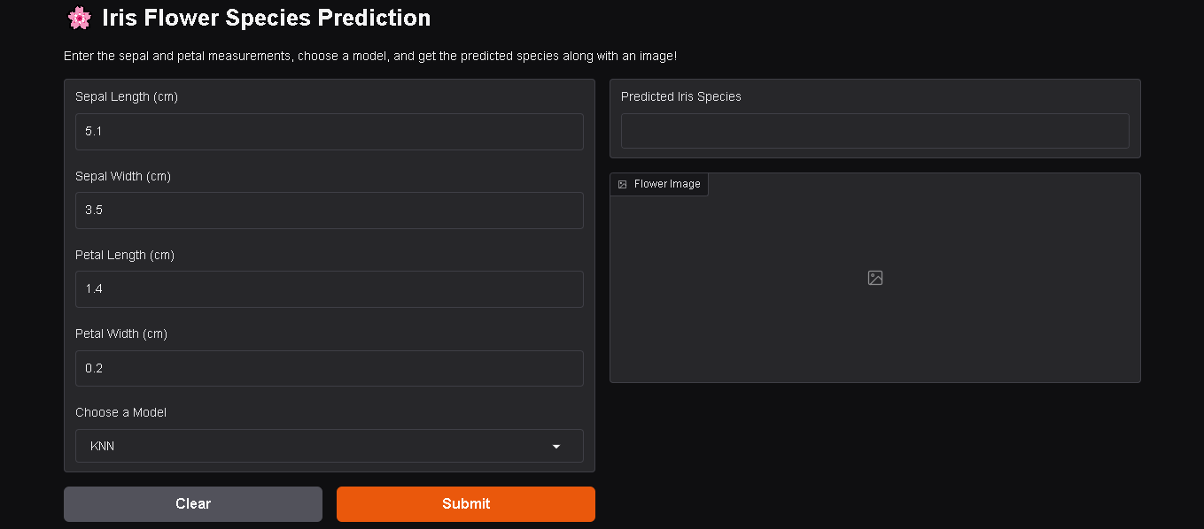Click the Sepal Width (cm) label
The width and height of the screenshot is (1204, 529).
pos(123,176)
